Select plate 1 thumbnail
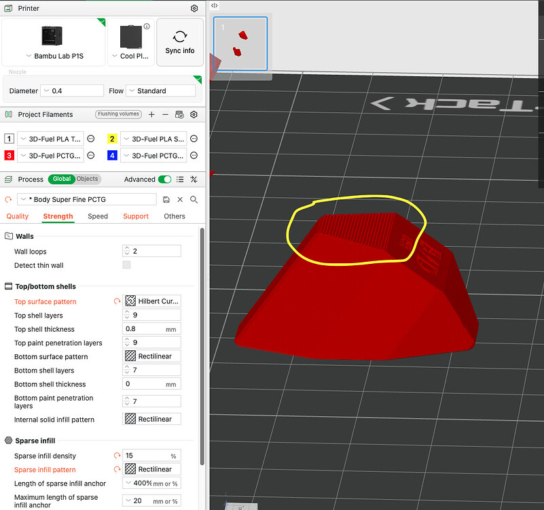This screenshot has height=510, width=544. pos(240,44)
